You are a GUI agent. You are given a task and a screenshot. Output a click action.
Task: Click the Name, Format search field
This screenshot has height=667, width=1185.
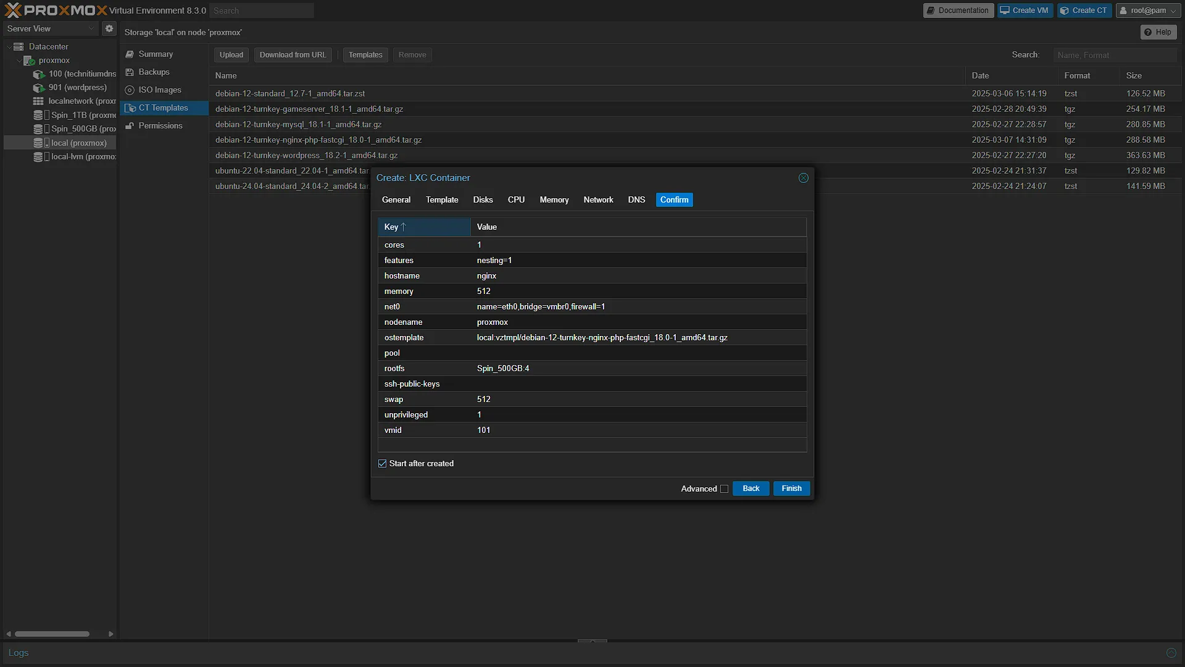(x=1115, y=55)
